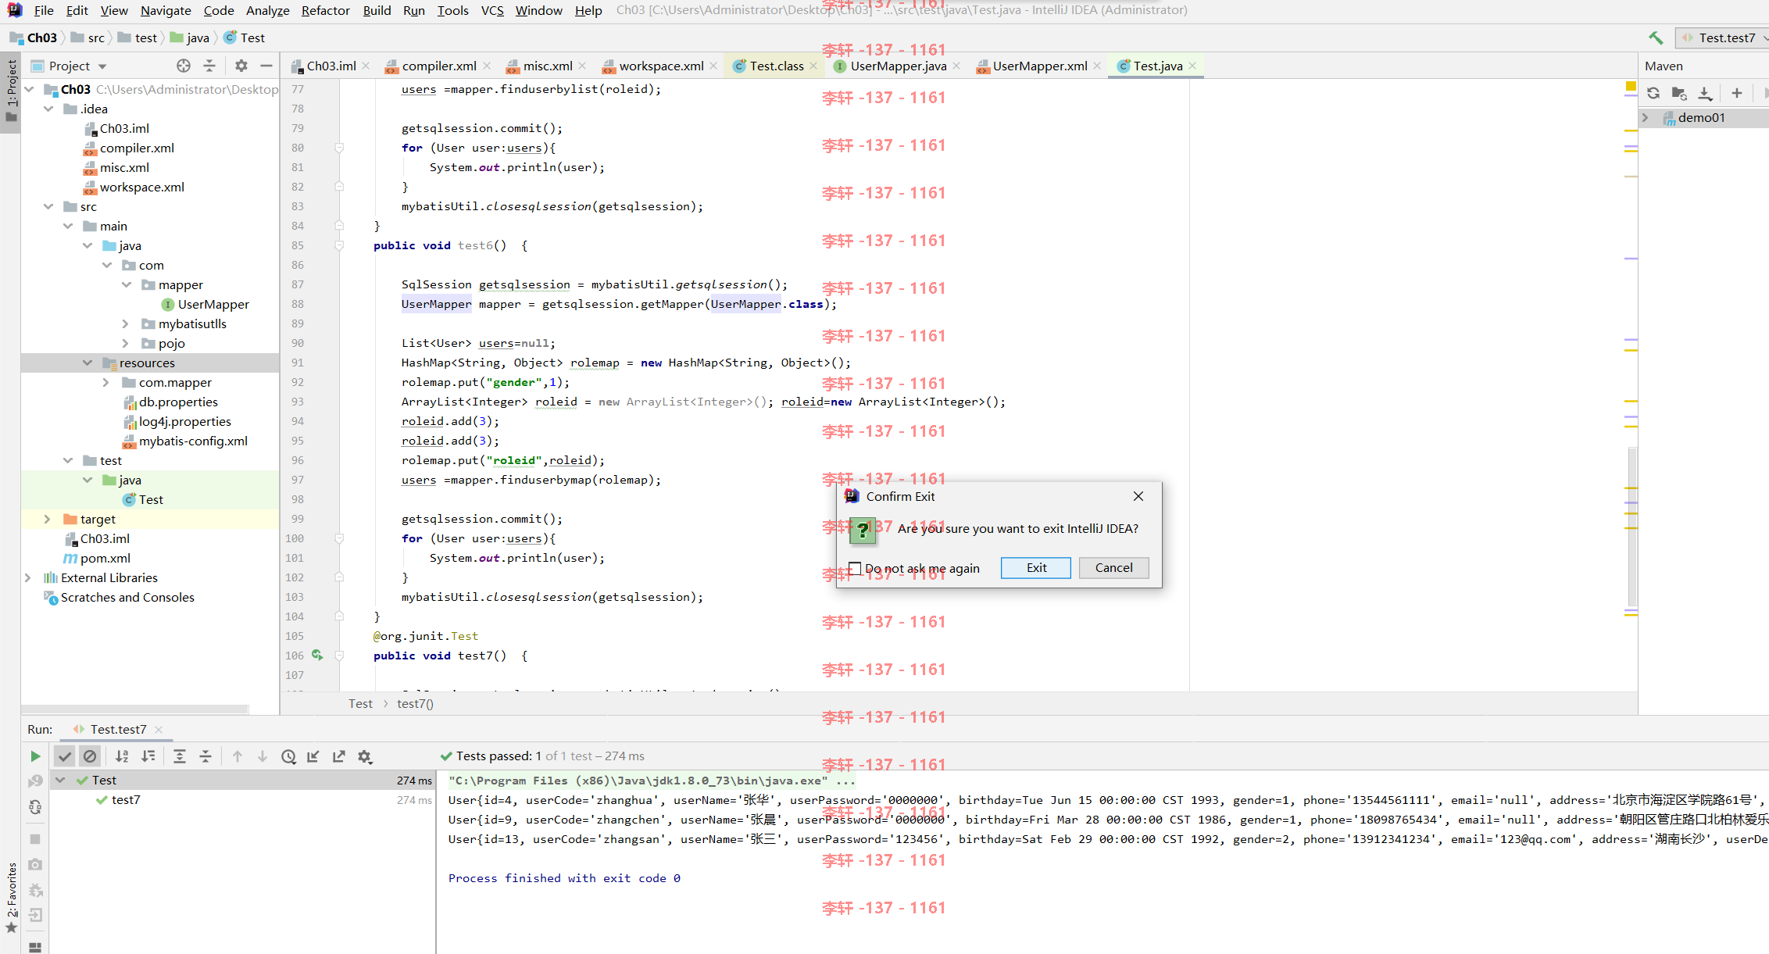Click Project panel horizontal scrollbar
This screenshot has height=954, width=1769.
[135, 709]
